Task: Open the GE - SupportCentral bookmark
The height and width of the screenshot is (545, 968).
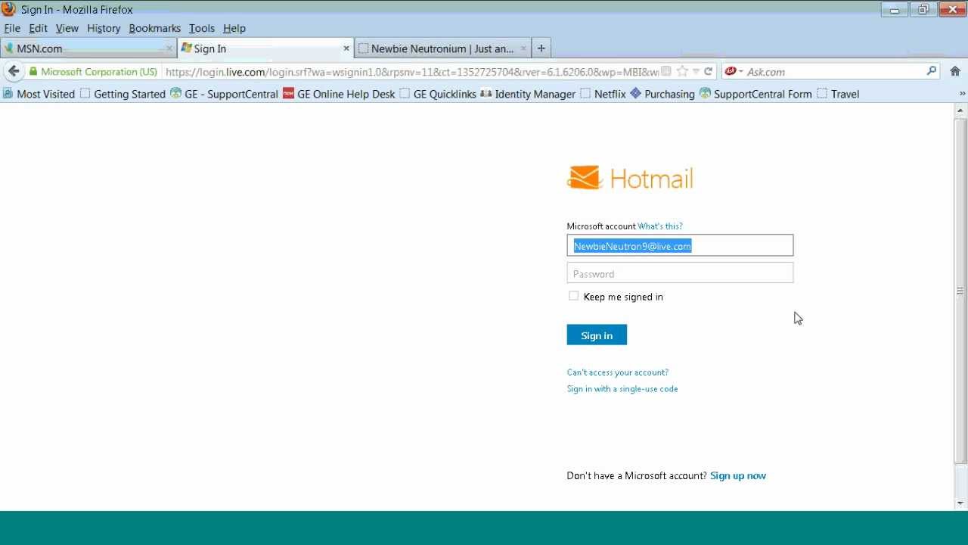Action: coord(225,94)
